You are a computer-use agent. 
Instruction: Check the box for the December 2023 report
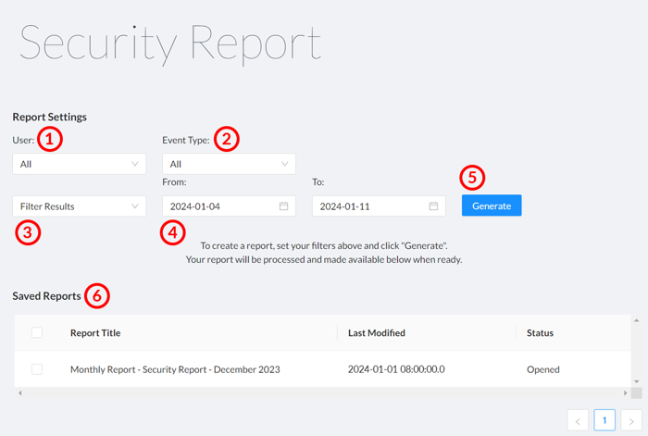(x=37, y=369)
